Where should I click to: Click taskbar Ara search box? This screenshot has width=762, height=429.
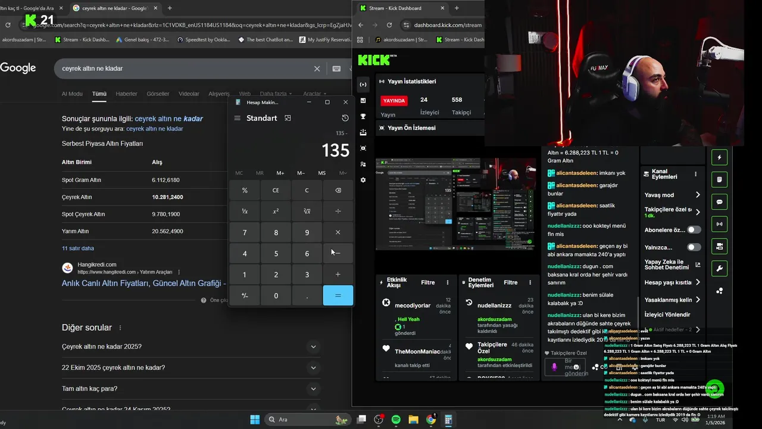[308, 419]
